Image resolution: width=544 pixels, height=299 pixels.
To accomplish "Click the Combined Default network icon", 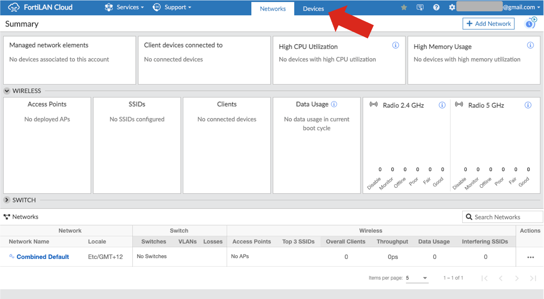I will [12, 256].
